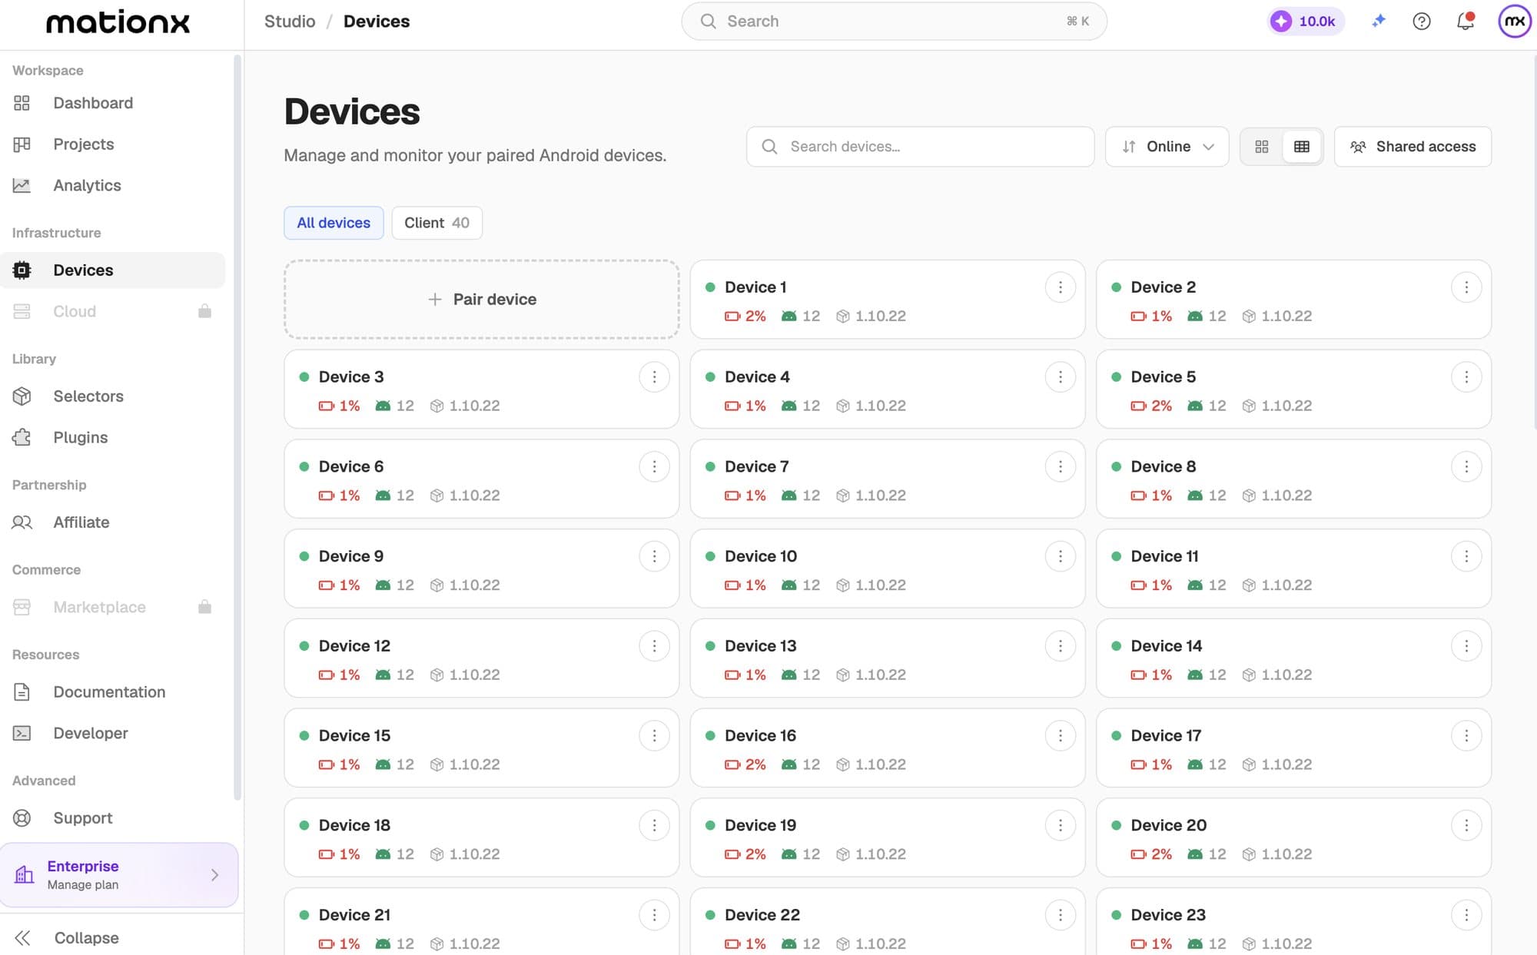
Task: Switch to table list view
Action: pyautogui.click(x=1301, y=147)
